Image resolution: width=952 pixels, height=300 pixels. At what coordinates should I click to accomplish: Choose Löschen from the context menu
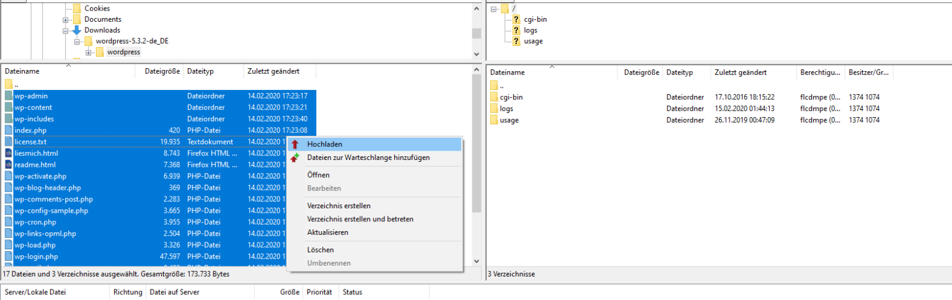click(374, 250)
